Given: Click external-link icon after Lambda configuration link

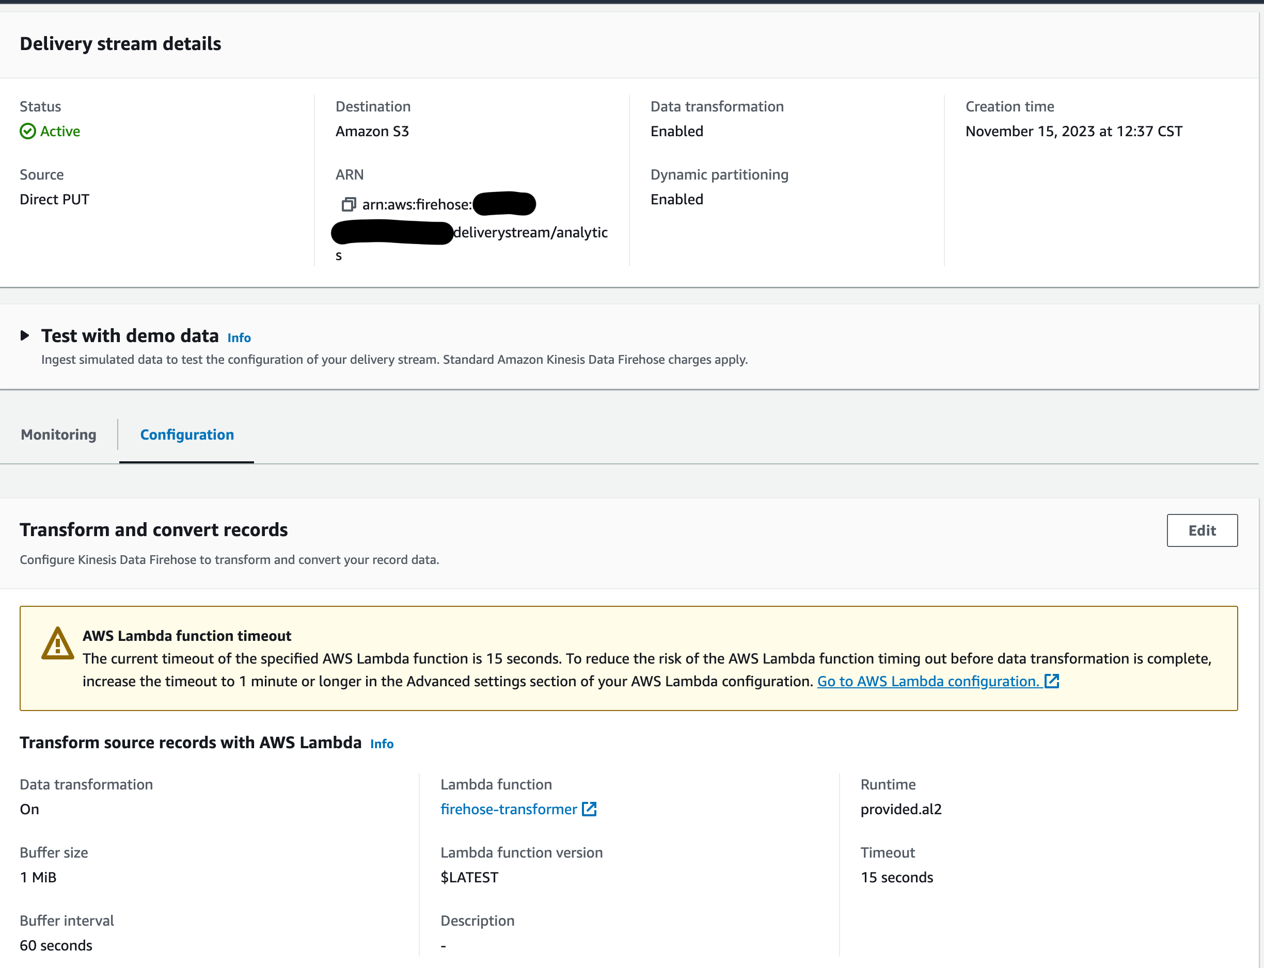Looking at the screenshot, I should point(1052,681).
